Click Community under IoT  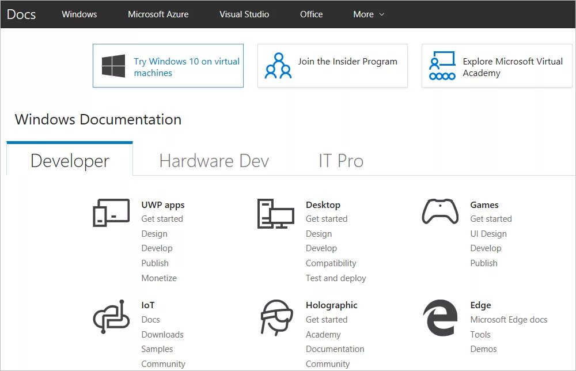click(163, 364)
